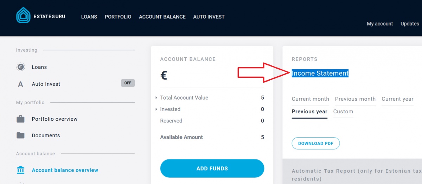
Task: Click the Portfolio overview briefcase icon
Action: pyautogui.click(x=21, y=119)
